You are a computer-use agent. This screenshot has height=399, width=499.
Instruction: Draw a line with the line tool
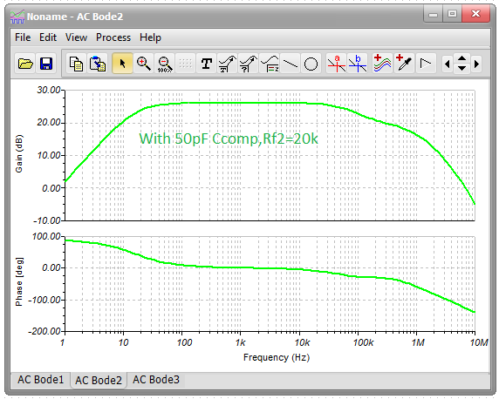tap(290, 64)
